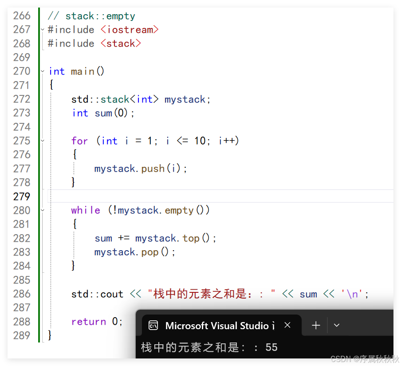Click the 'for' keyword
Image resolution: width=401 pixels, height=366 pixels.
click(79, 141)
